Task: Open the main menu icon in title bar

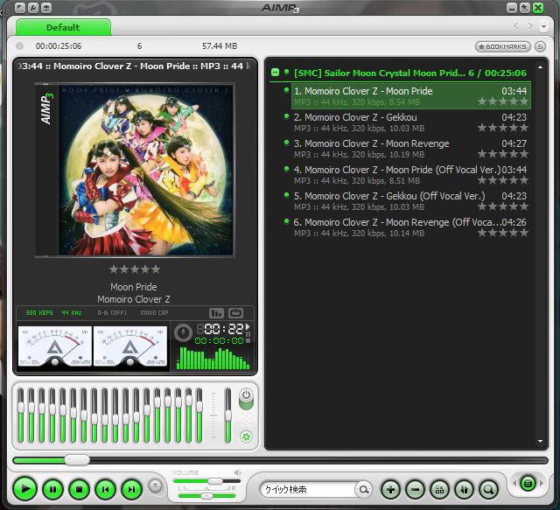Action: click(20, 8)
